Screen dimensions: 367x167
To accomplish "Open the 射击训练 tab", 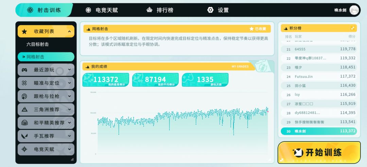I will [44, 10].
